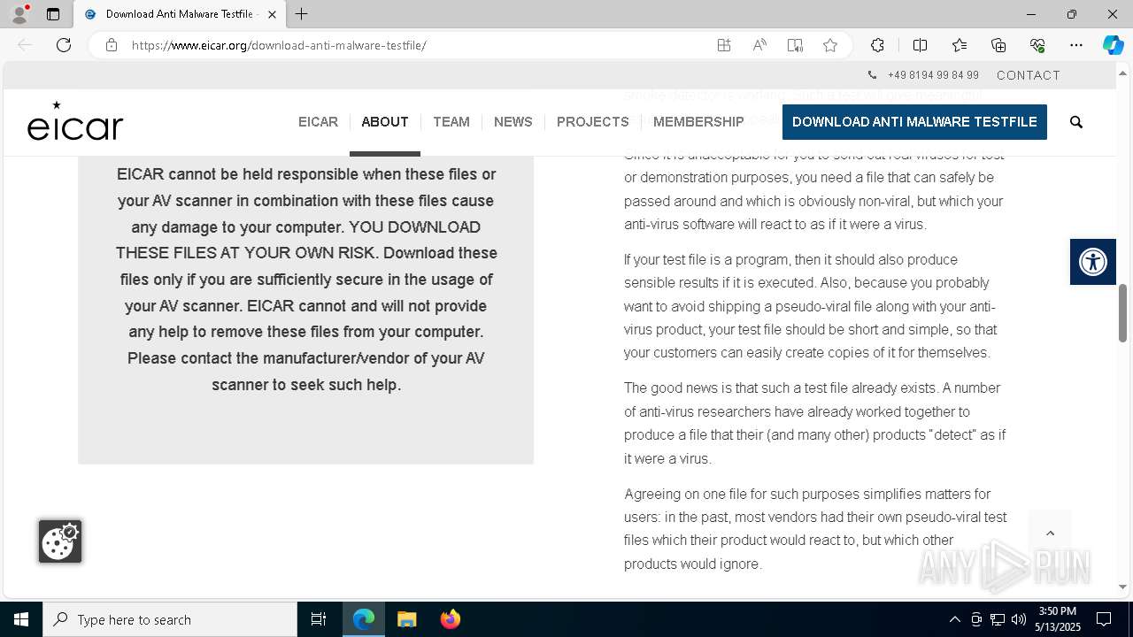Open the PROJECTS menu item
Viewport: 1133px width, 637px height.
coord(593,122)
